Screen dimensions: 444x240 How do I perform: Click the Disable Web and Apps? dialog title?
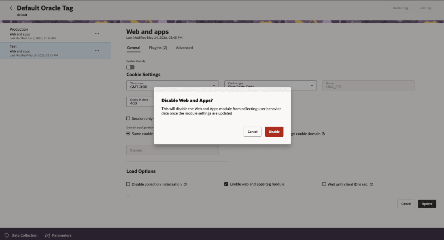(187, 100)
